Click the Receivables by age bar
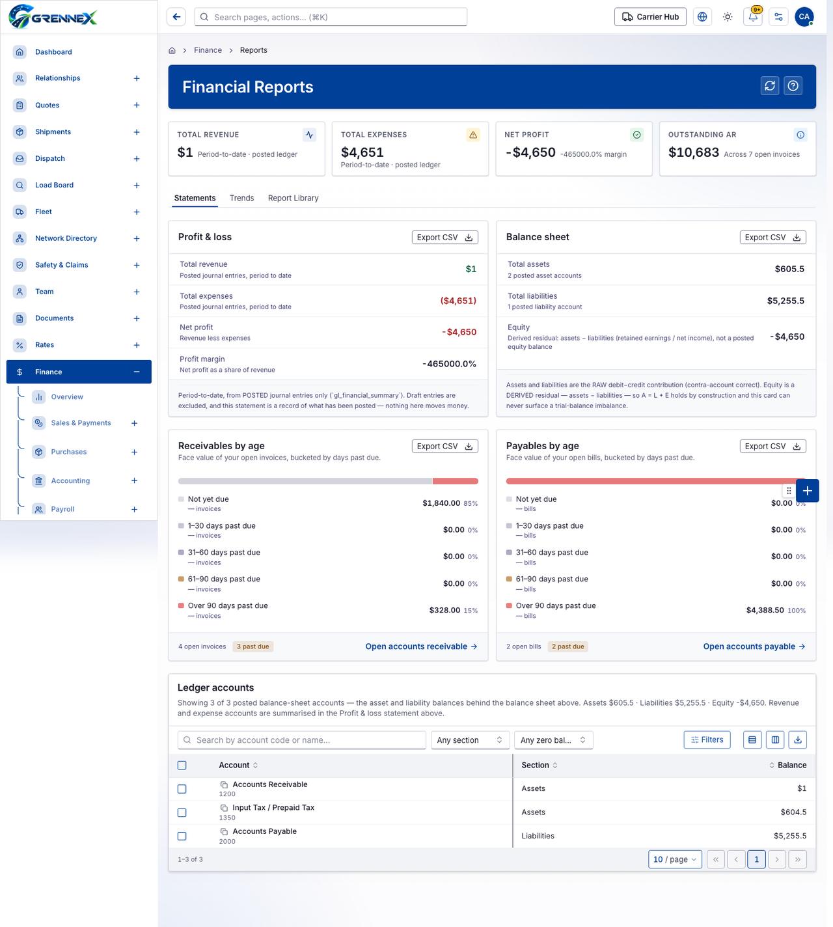The height and width of the screenshot is (927, 833). (x=328, y=481)
